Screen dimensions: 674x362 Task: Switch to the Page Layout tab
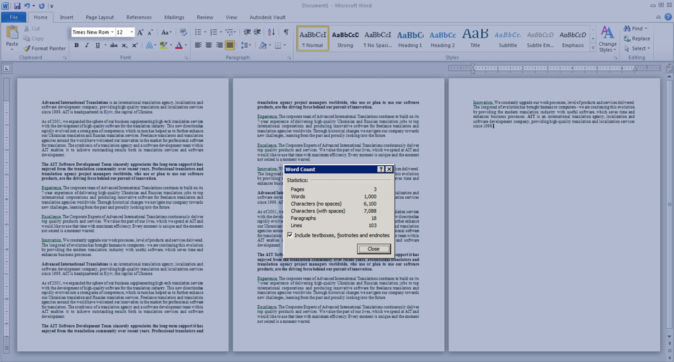click(100, 18)
